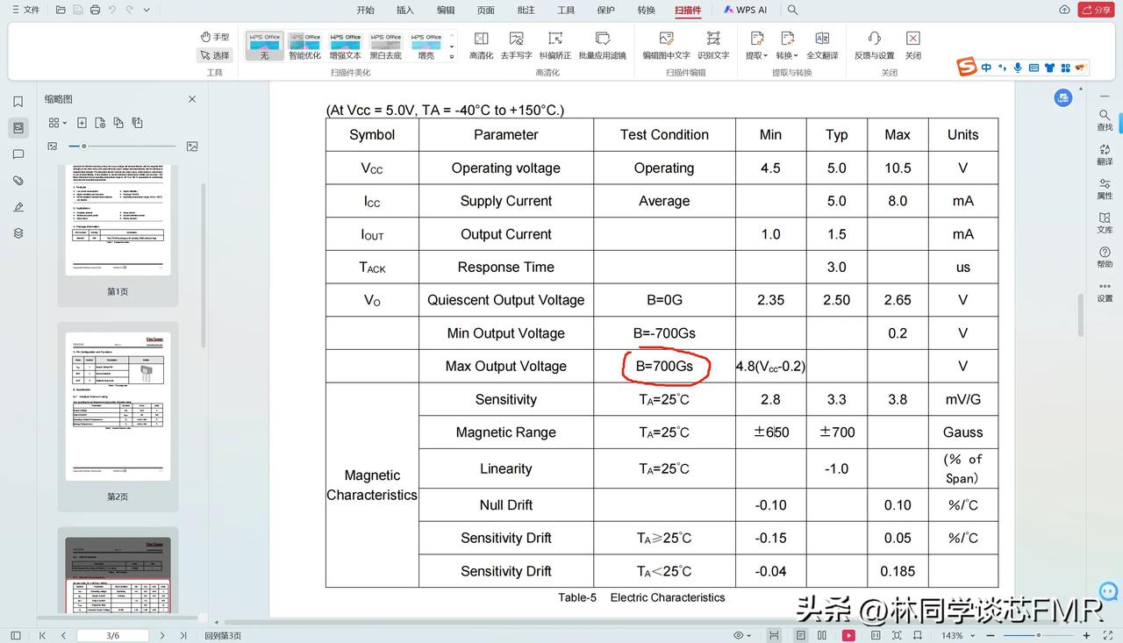
Task: Expand the filter presets gallery arrow
Action: [x=453, y=56]
